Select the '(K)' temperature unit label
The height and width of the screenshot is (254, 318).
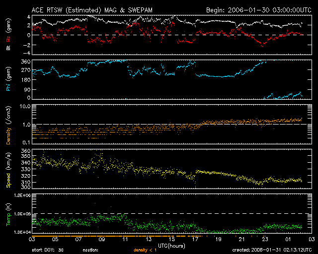point(8,206)
